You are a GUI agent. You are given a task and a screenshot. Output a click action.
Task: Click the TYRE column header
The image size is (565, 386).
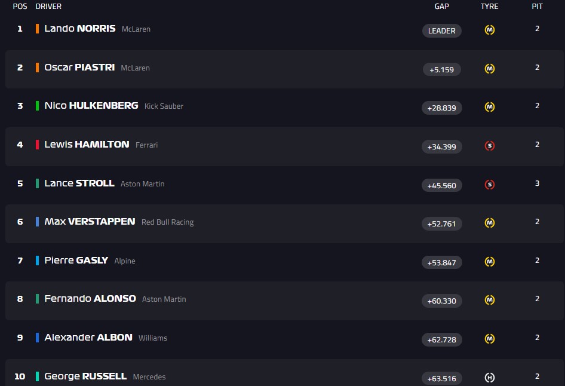click(x=489, y=7)
